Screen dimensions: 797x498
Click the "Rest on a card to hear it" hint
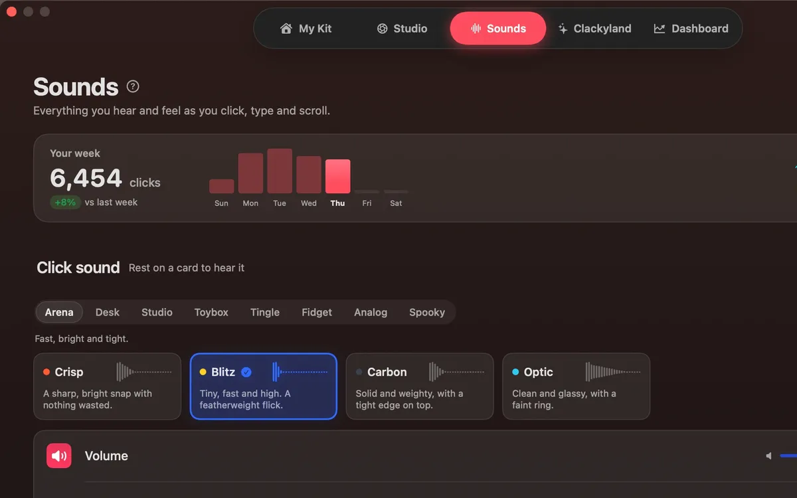(x=187, y=268)
